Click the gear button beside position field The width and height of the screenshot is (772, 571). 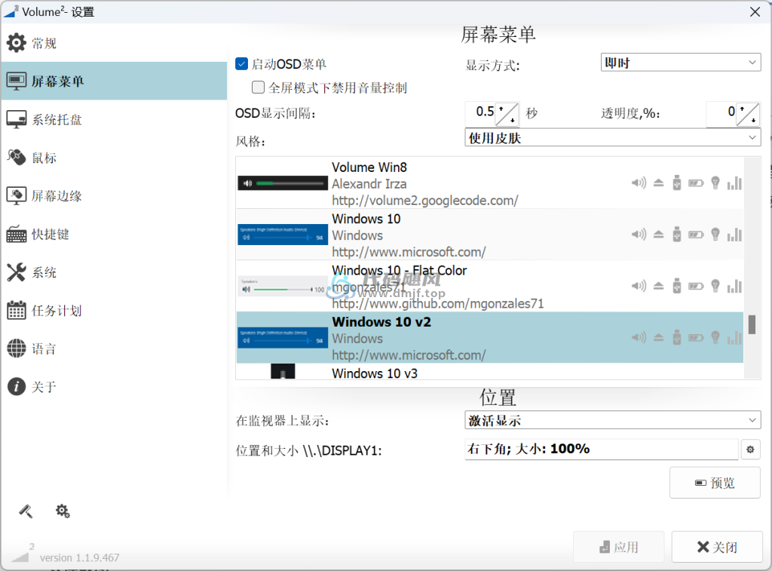point(750,450)
